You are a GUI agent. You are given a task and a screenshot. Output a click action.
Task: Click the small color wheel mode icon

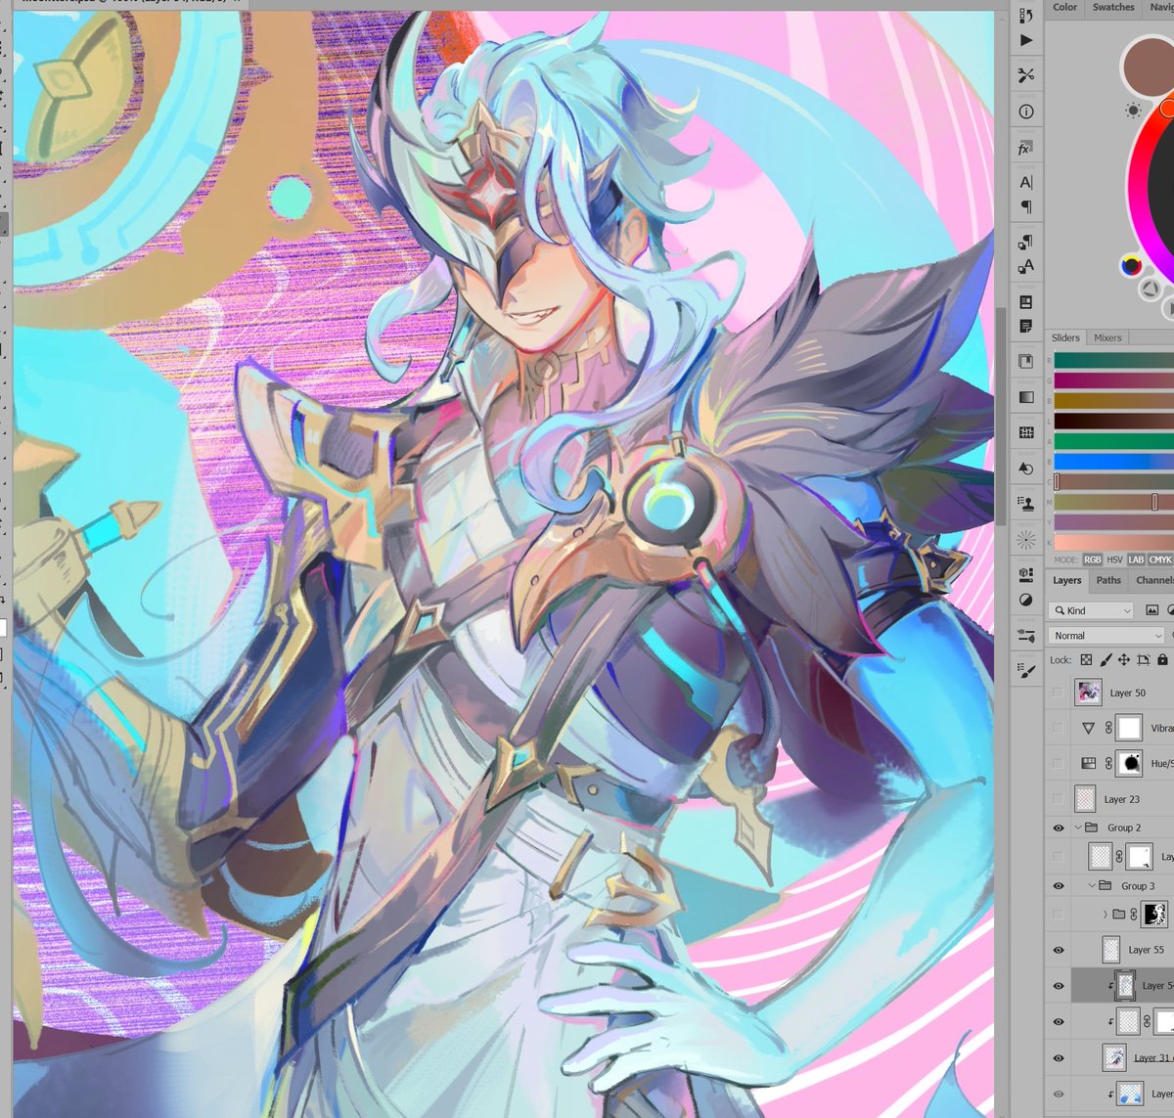(x=1131, y=265)
